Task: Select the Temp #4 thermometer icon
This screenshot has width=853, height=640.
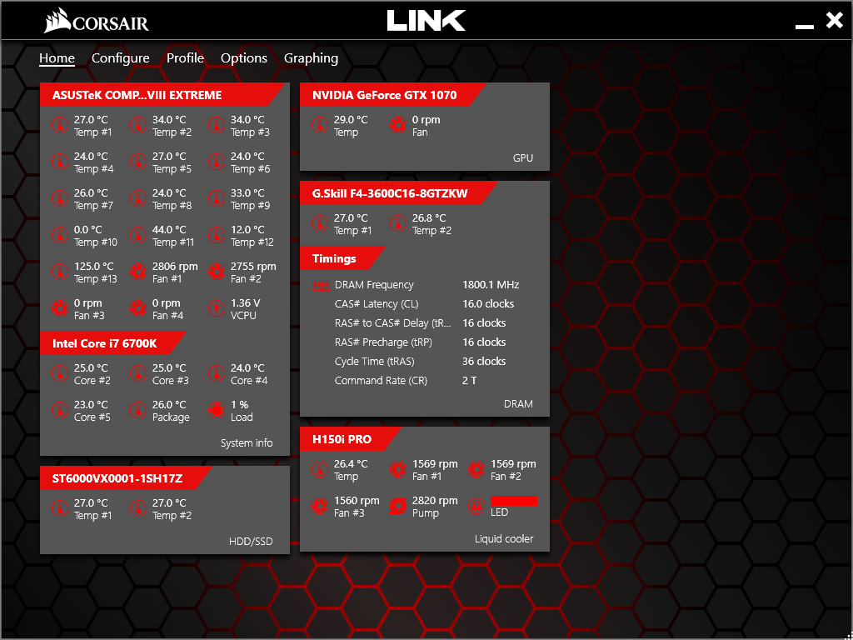Action: pos(60,162)
